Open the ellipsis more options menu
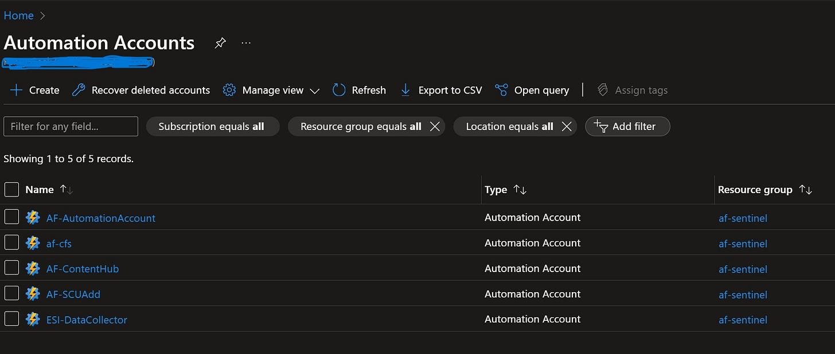835x354 pixels. tap(246, 43)
